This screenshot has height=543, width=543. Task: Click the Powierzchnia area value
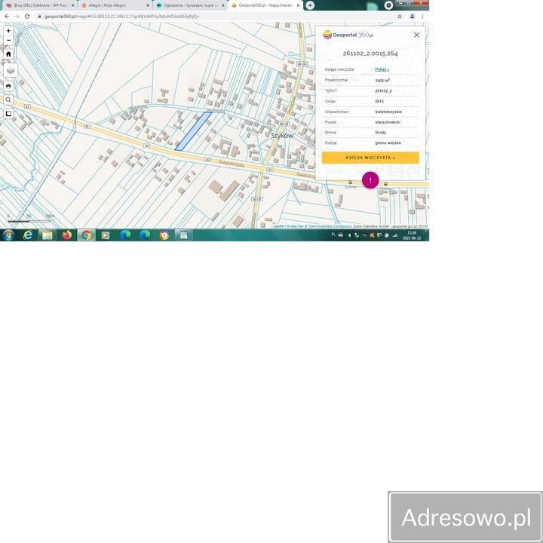click(382, 81)
